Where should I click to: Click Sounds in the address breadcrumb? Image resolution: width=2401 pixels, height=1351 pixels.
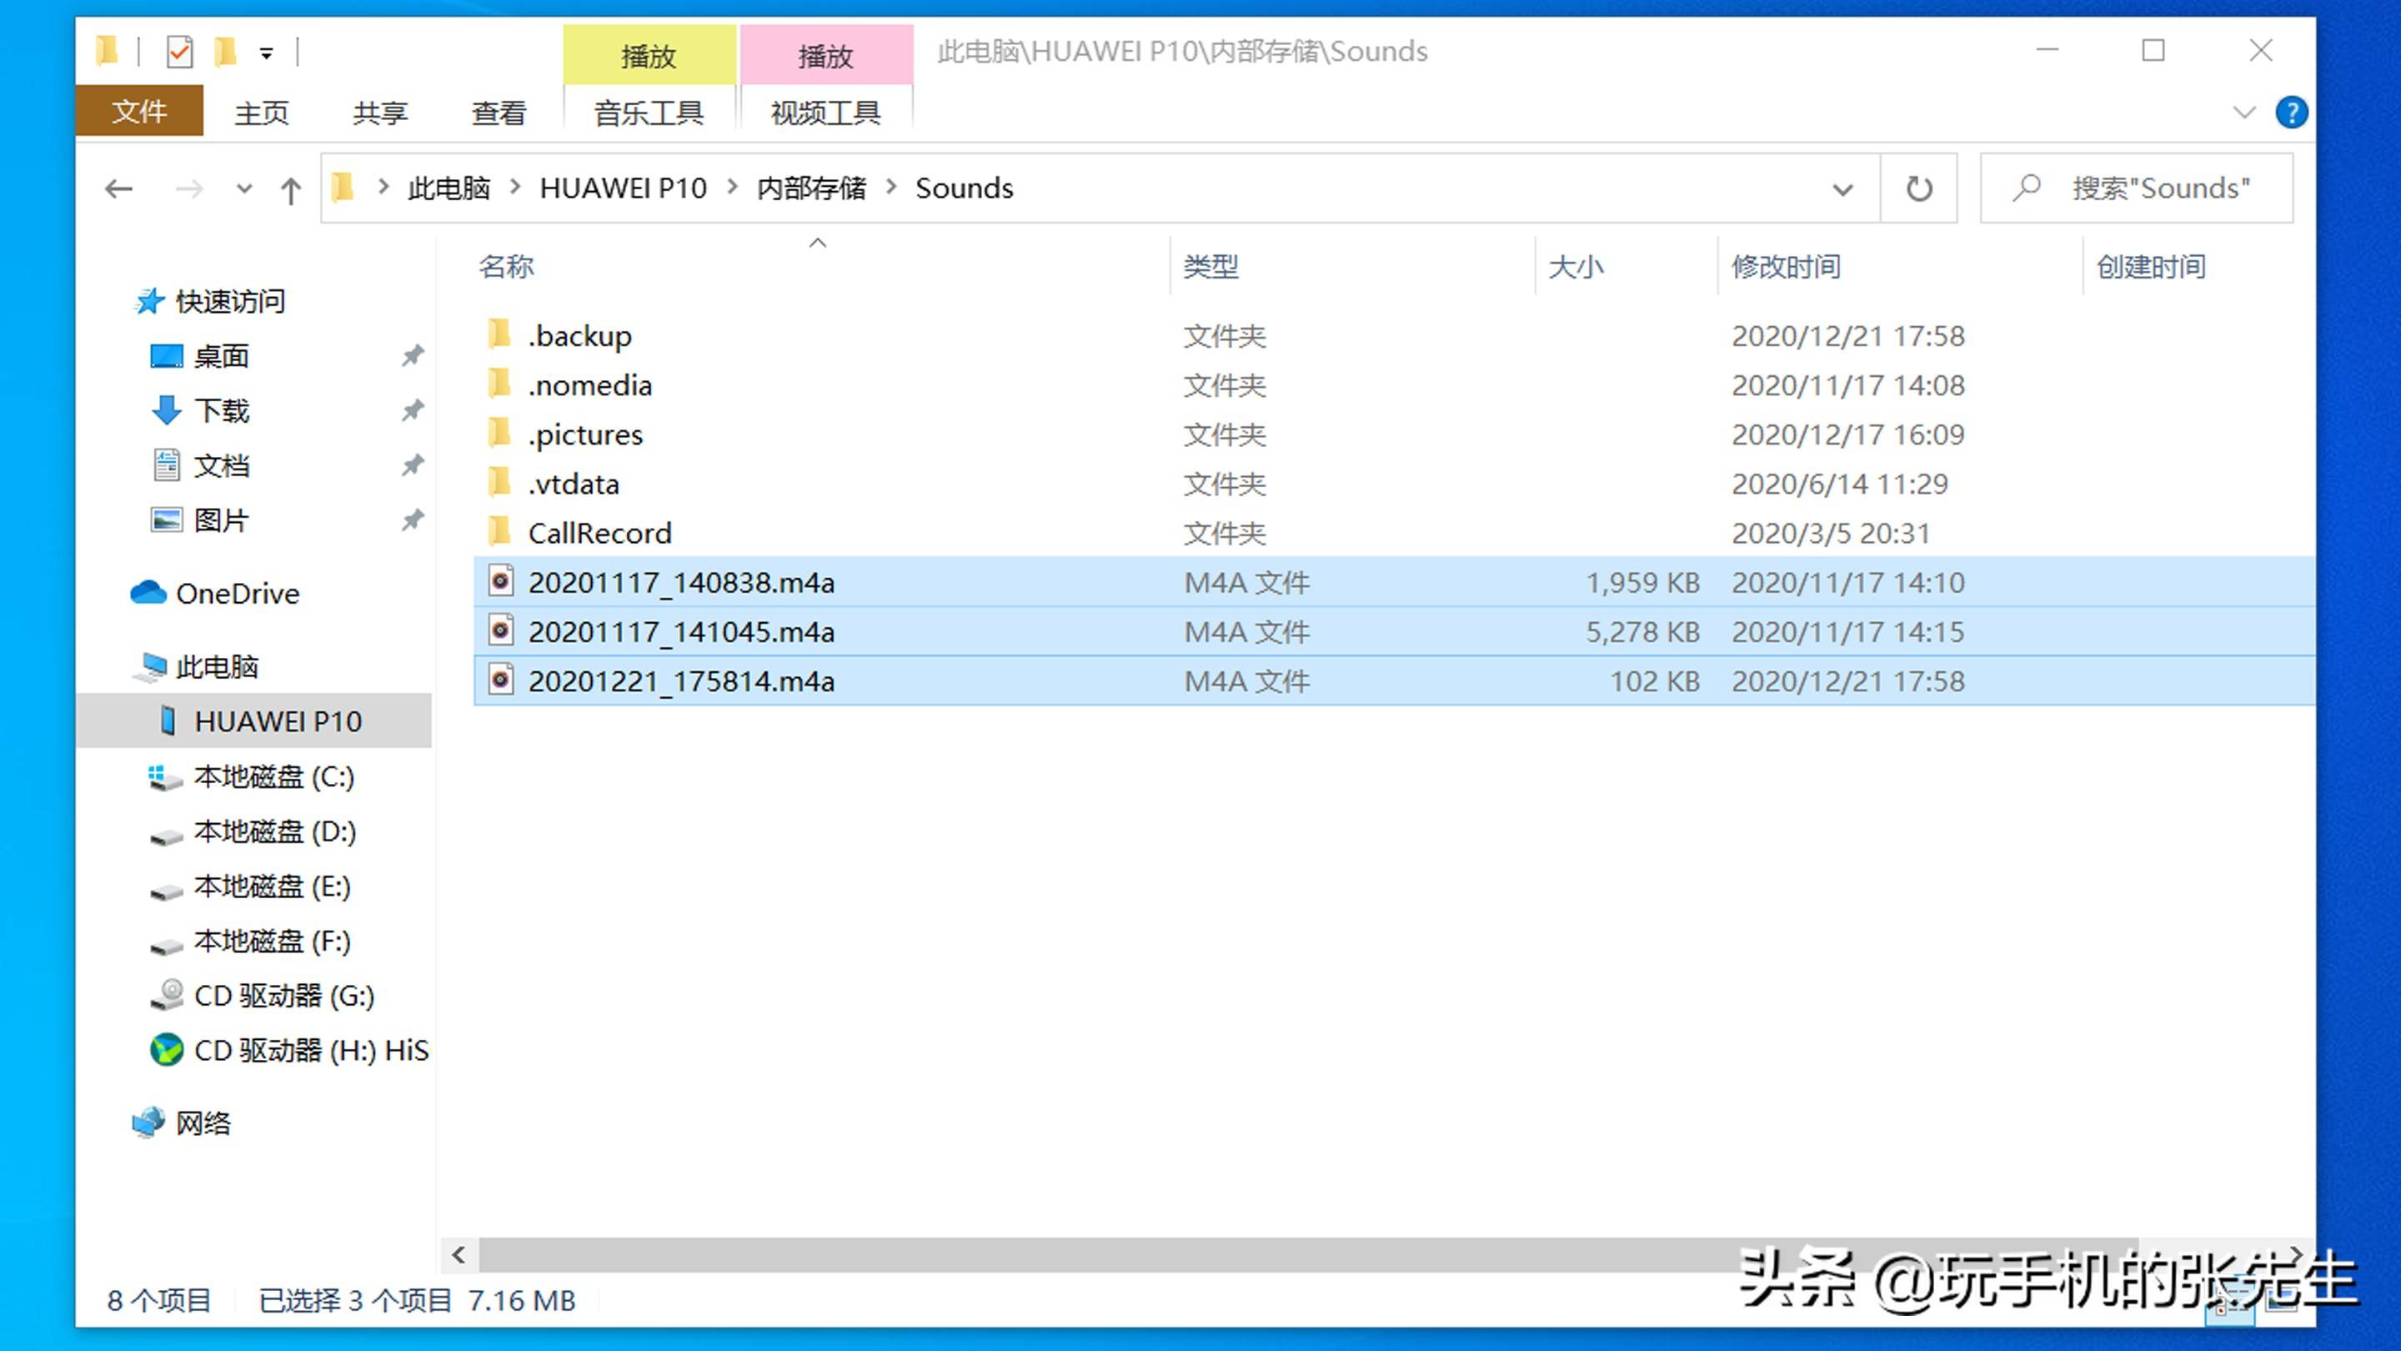coord(964,188)
